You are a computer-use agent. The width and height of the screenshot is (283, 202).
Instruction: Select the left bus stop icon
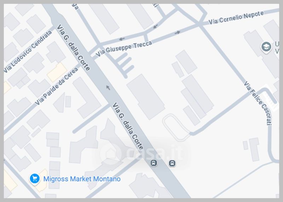pos(154,163)
